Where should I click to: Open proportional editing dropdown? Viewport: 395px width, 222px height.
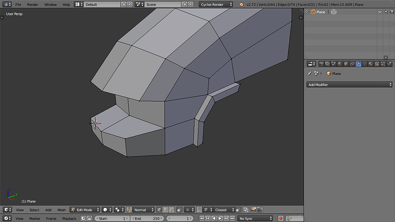[189, 209]
